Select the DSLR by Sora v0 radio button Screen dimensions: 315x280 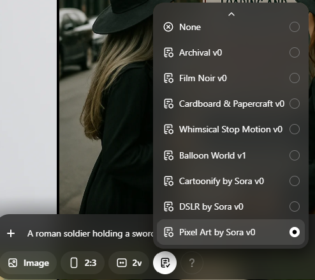coord(295,206)
